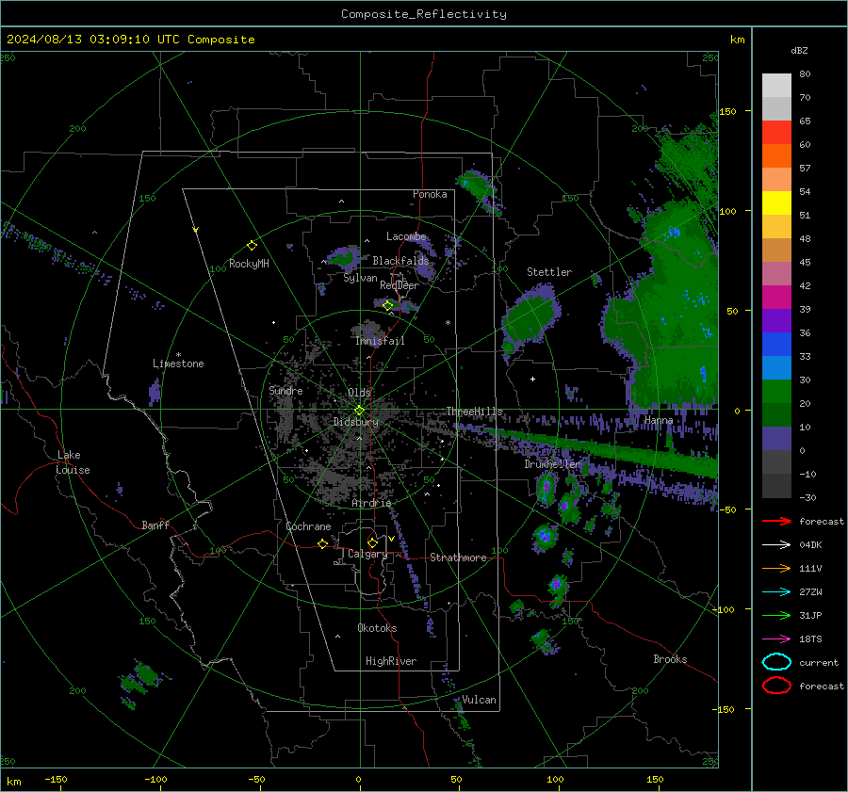Click the Lacombe city label

(x=406, y=236)
